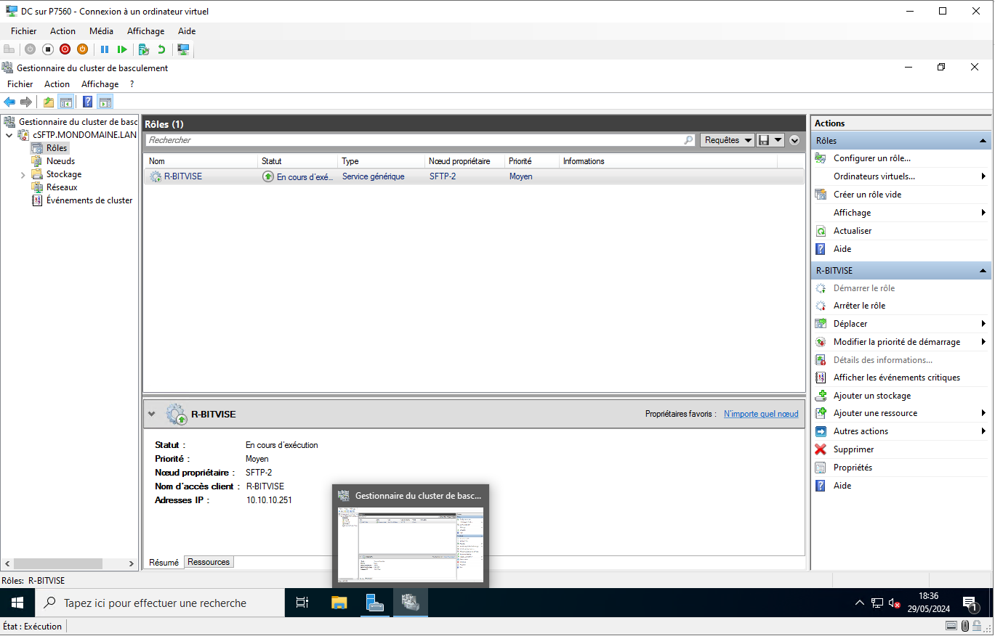995x636 pixels.
Task: Click the red shut down icon
Action: [65, 49]
